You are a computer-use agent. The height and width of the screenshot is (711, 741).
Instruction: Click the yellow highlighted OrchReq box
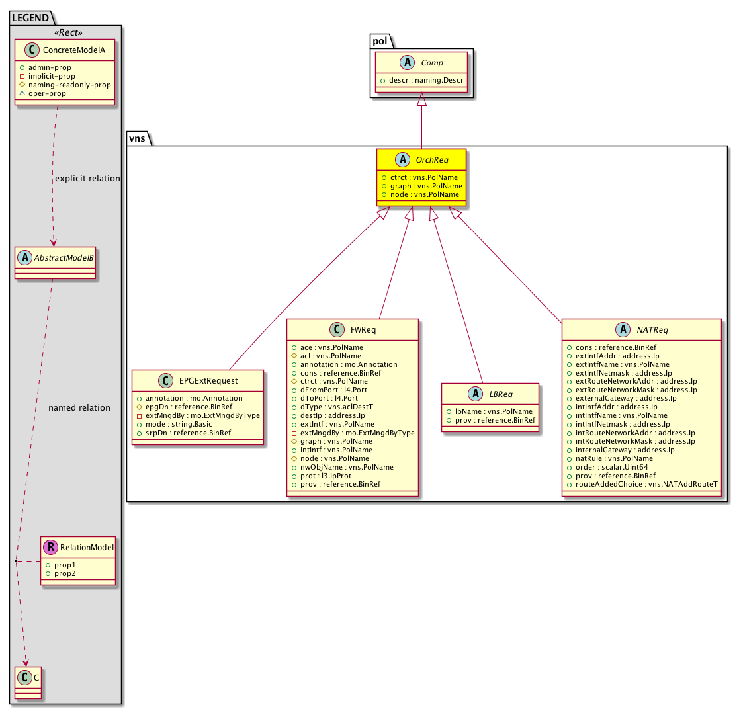pyautogui.click(x=421, y=176)
